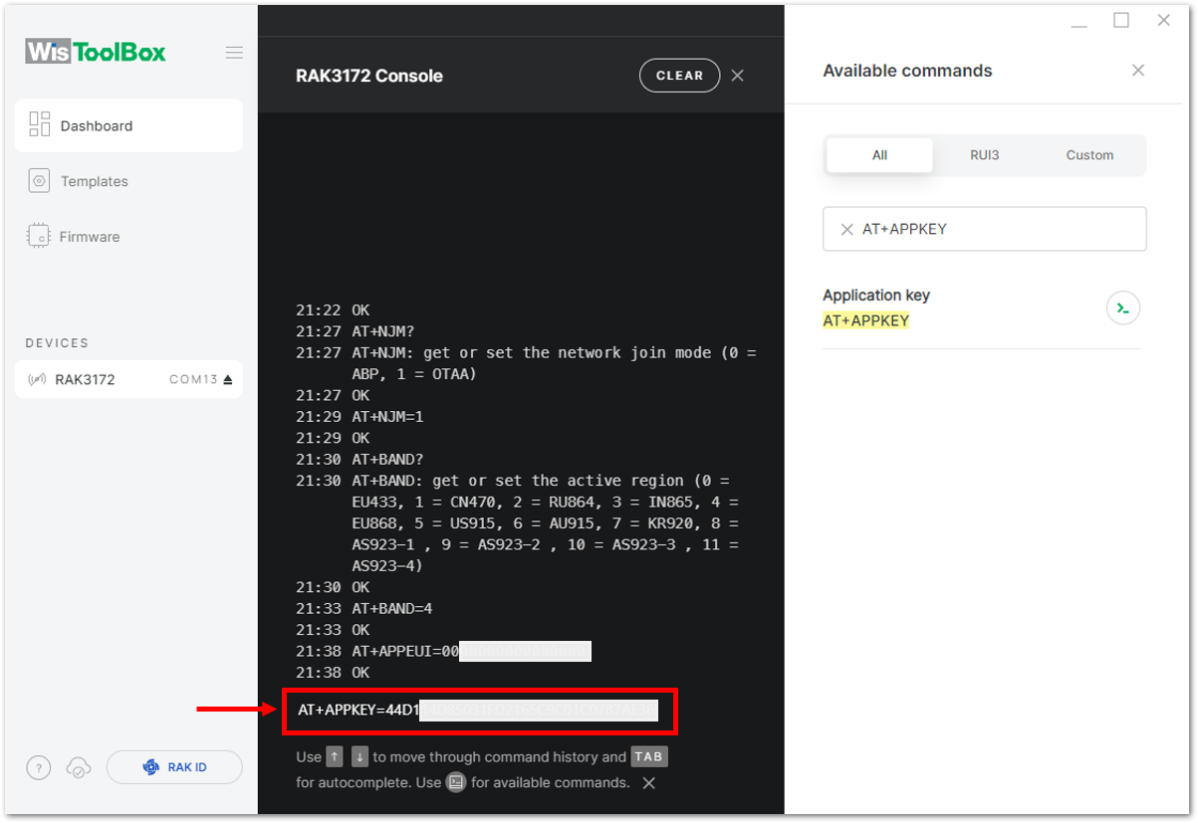
Task: Click the WisToolBox logo
Action: [96, 52]
